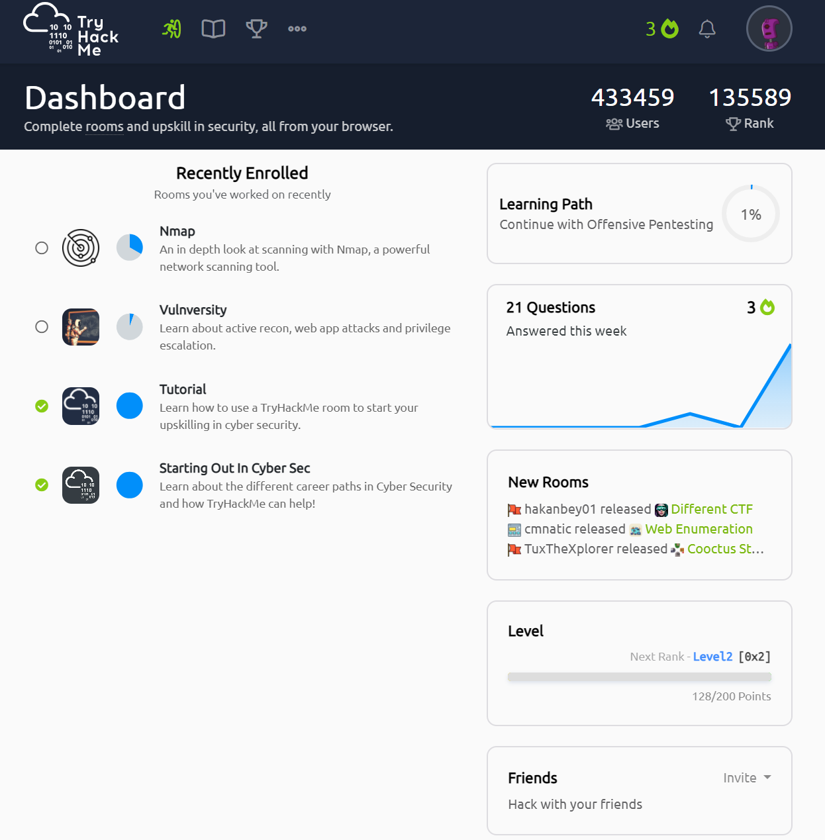Image resolution: width=825 pixels, height=840 pixels.
Task: Open the profile avatar menu
Action: click(769, 29)
